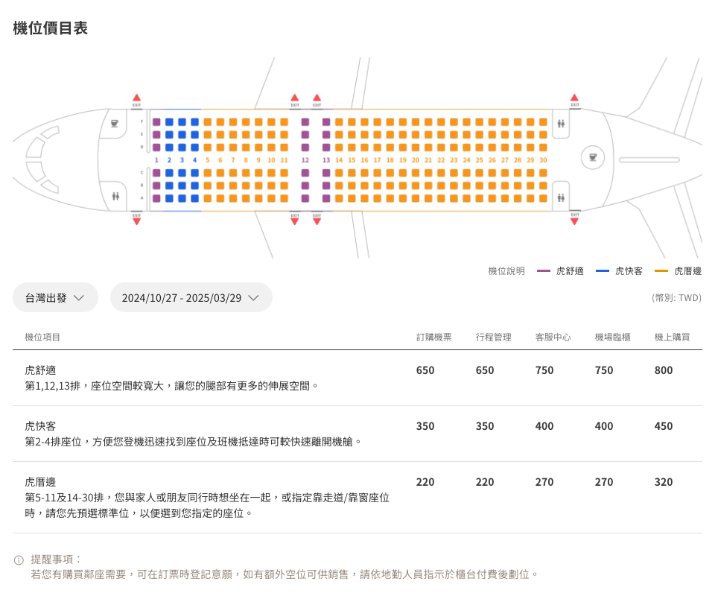The image size is (715, 599).
Task: Open the 台灣出發 departure dropdown
Action: (x=55, y=297)
